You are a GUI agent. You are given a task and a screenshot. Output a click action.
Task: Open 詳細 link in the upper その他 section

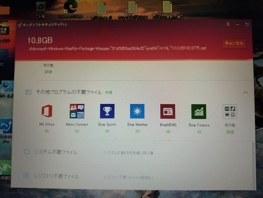coord(48,72)
